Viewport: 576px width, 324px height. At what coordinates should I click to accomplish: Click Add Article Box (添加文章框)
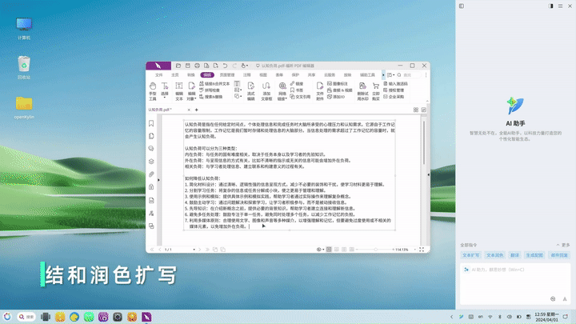pyautogui.click(x=266, y=90)
